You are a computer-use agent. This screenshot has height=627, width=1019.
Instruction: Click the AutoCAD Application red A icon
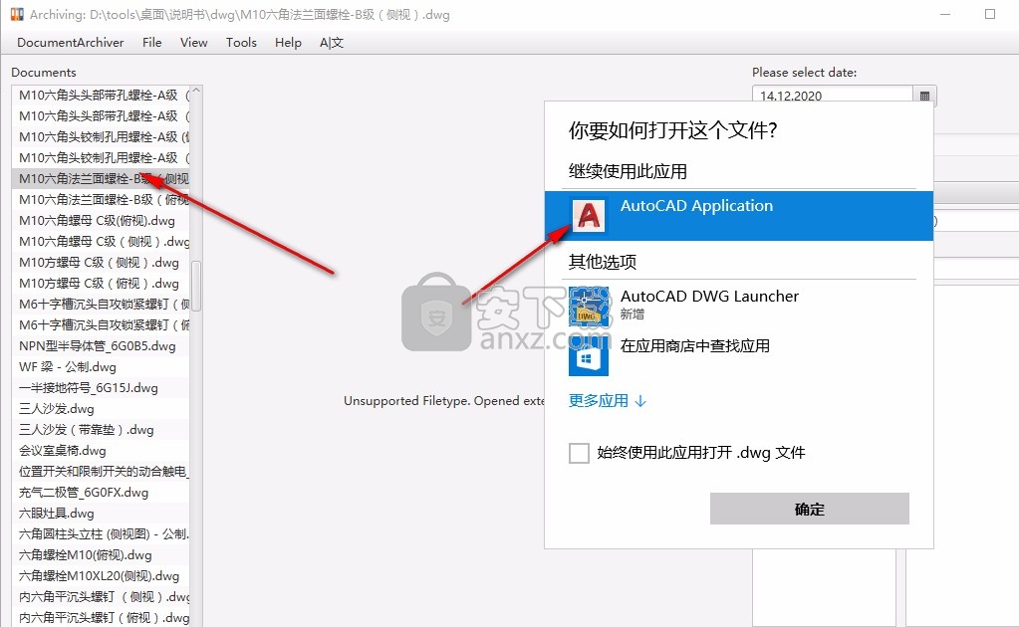pyautogui.click(x=589, y=216)
